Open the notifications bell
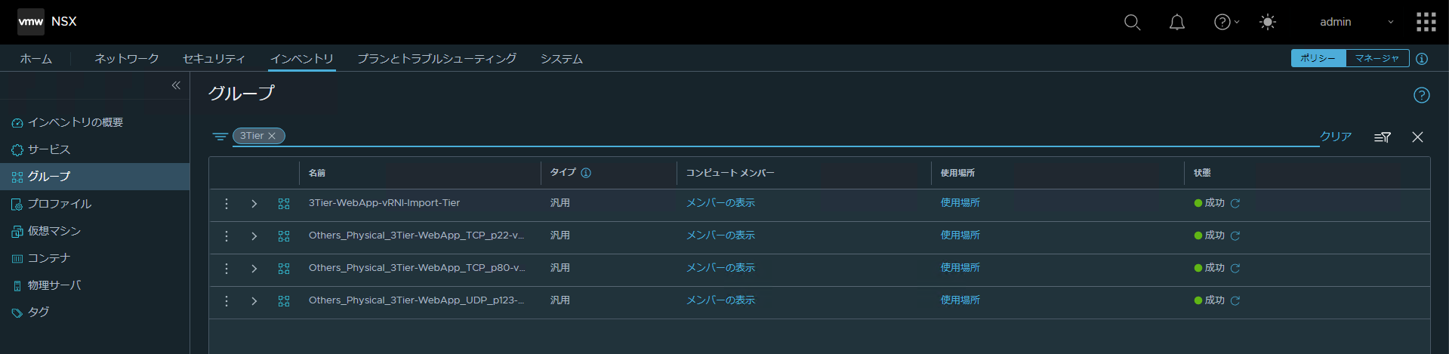This screenshot has height=354, width=1449. tap(1176, 22)
